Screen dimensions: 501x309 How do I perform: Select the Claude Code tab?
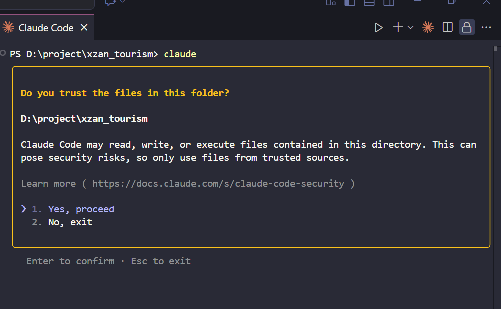pyautogui.click(x=47, y=28)
